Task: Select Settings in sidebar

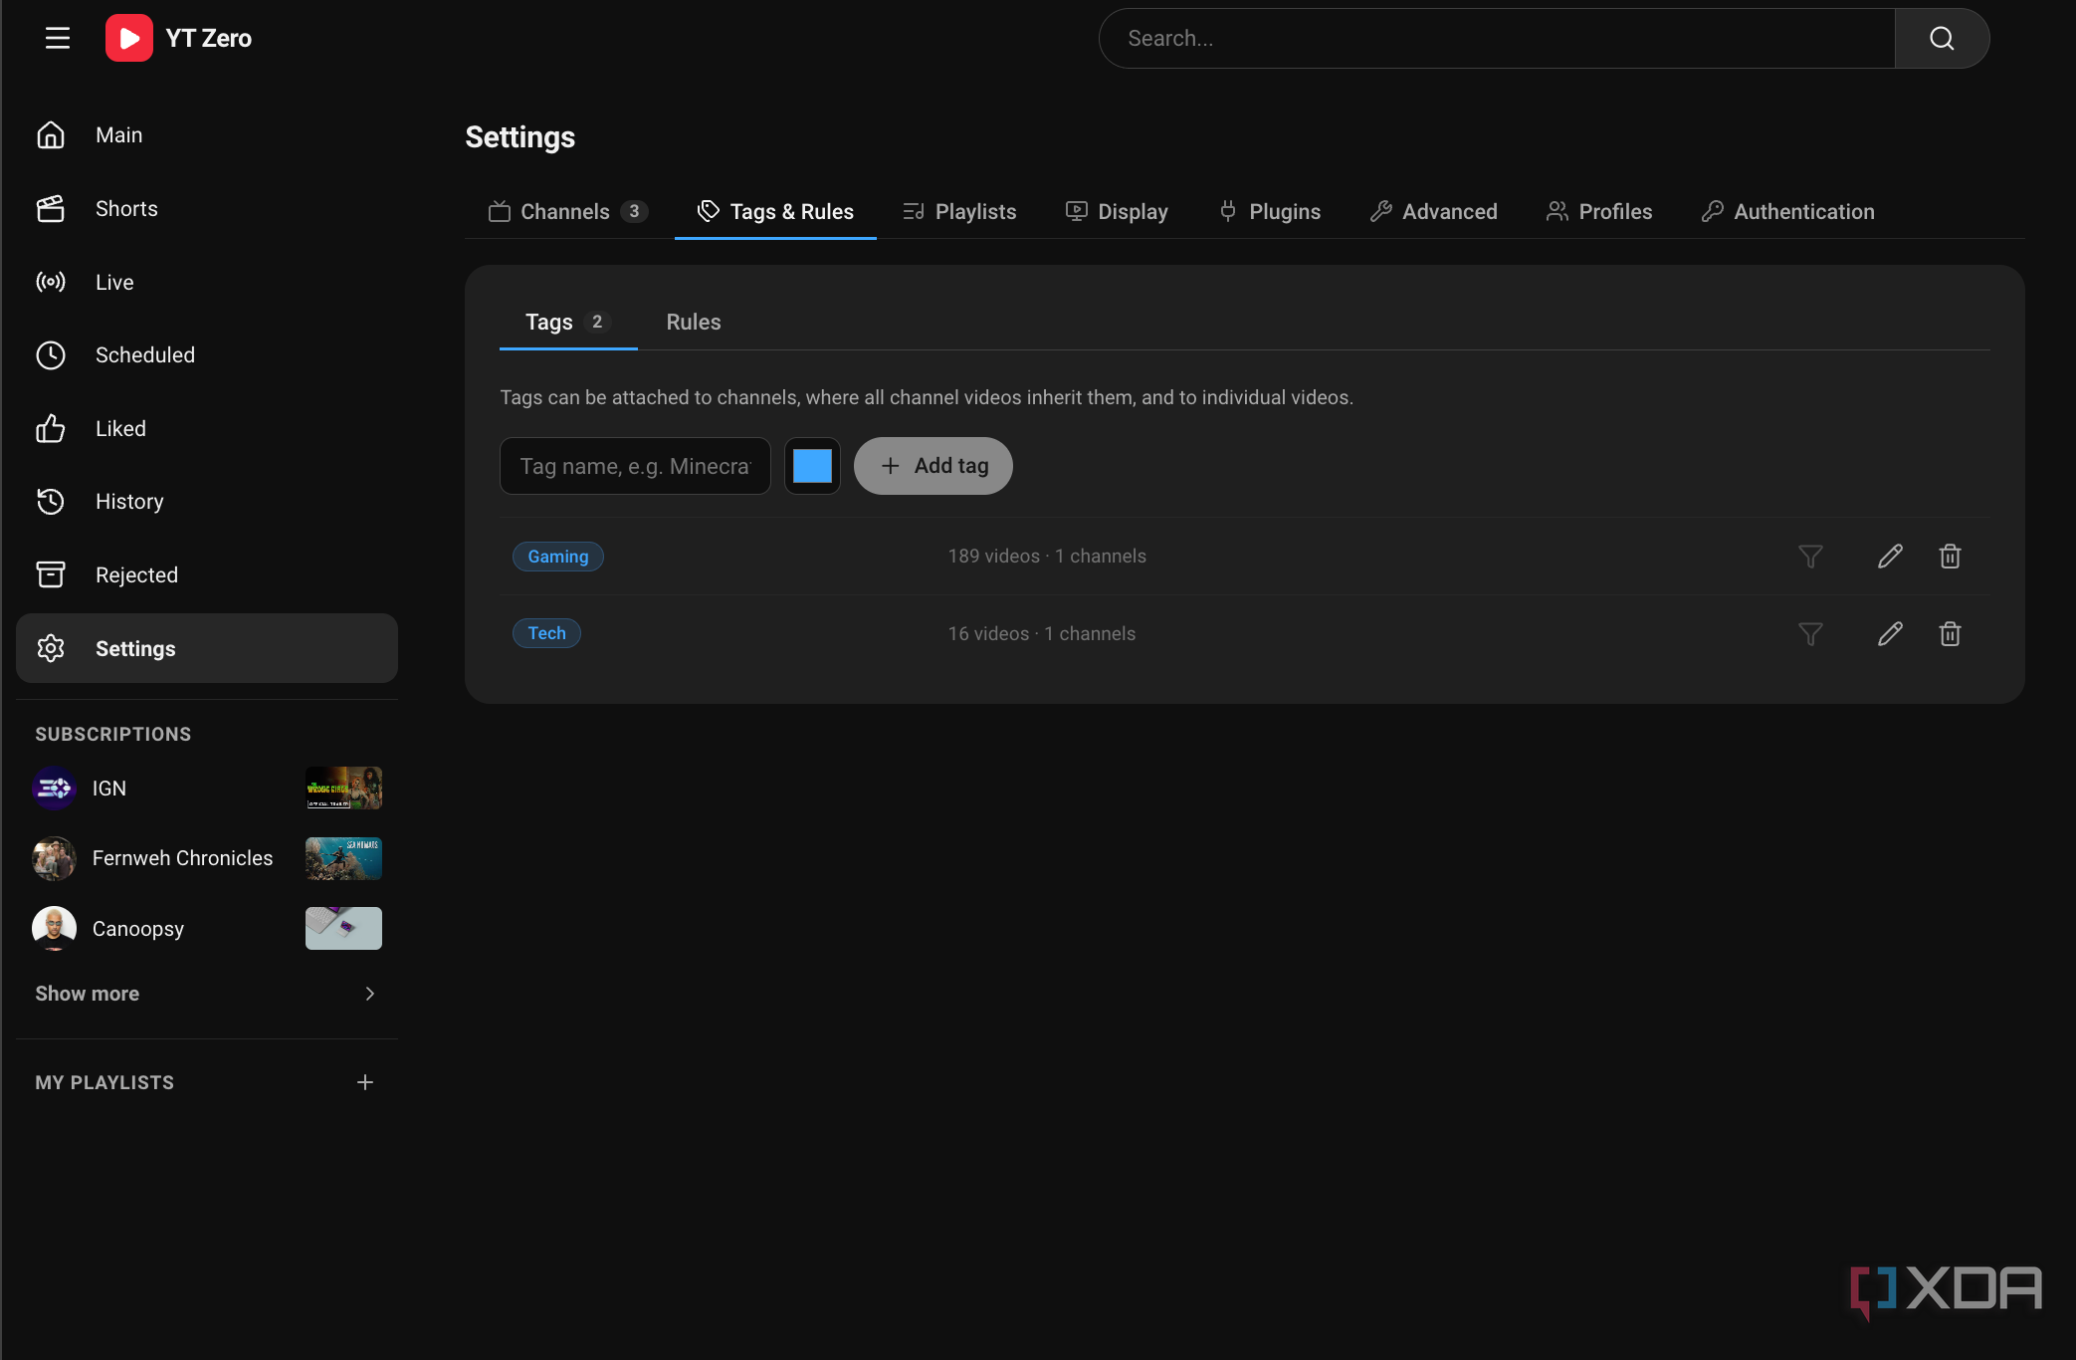Action: [x=207, y=648]
